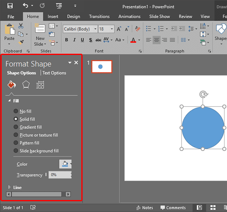Open the View tab
Viewport: 227px width, 212px height.
pos(205,17)
